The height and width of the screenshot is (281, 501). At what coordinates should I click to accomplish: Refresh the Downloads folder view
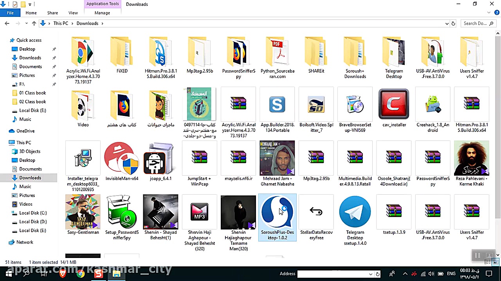pyautogui.click(x=453, y=23)
